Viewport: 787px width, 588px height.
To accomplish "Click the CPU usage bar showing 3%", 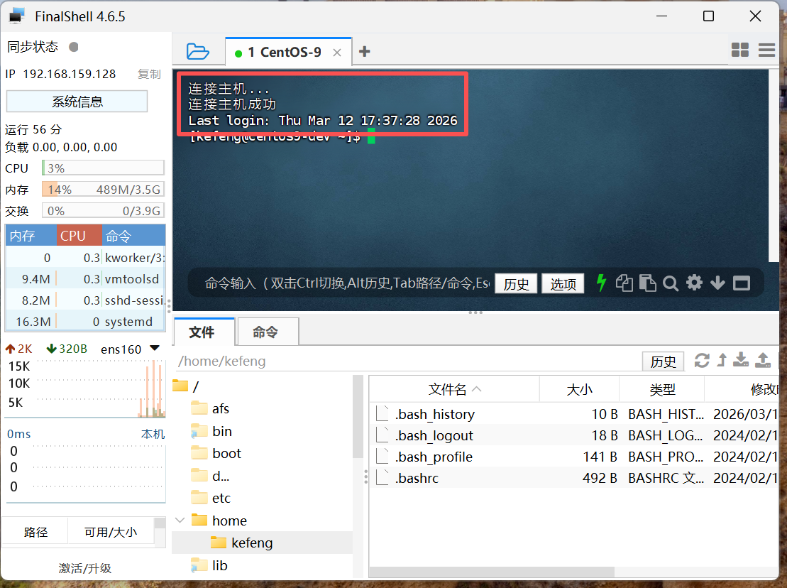I will (x=103, y=168).
